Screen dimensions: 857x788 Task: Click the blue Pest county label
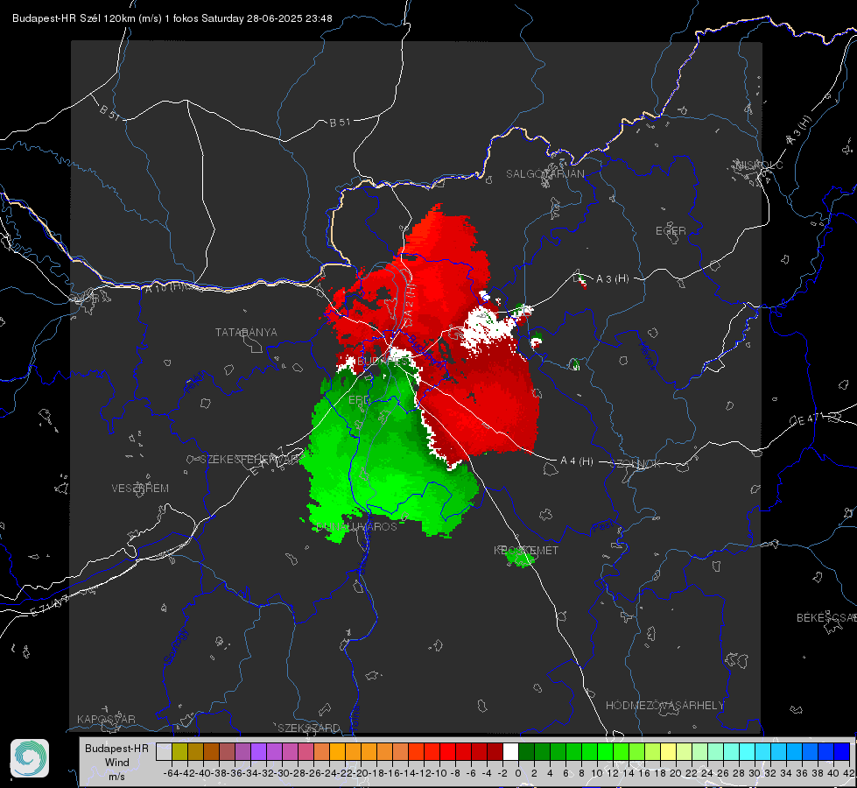[602, 527]
